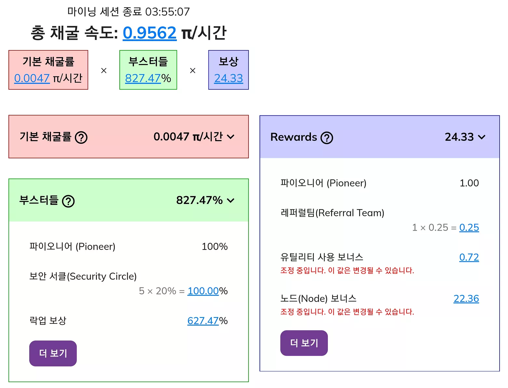This screenshot has height=388, width=508.
Task: Click the 0.72 유틸리티 사용 보너스 link
Action: tap(469, 257)
